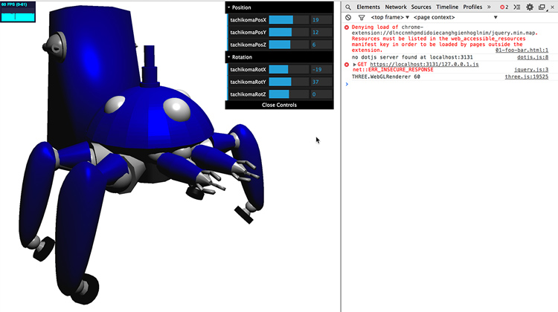Screen dimensions: 558x312
Task: Switch to the Elements tab
Action: (x=368, y=7)
